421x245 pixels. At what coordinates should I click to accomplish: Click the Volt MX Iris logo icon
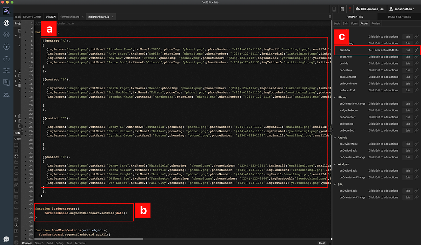pos(6,11)
